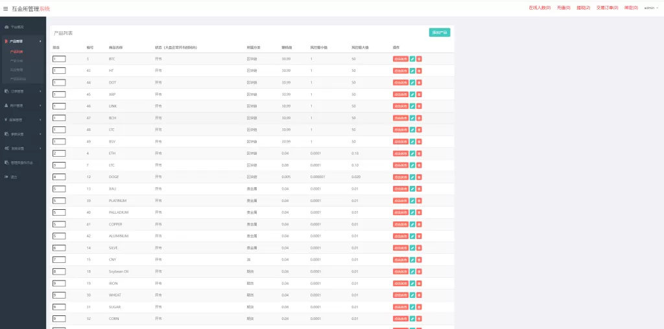Click the edit pencil icon for BTC

click(x=412, y=59)
